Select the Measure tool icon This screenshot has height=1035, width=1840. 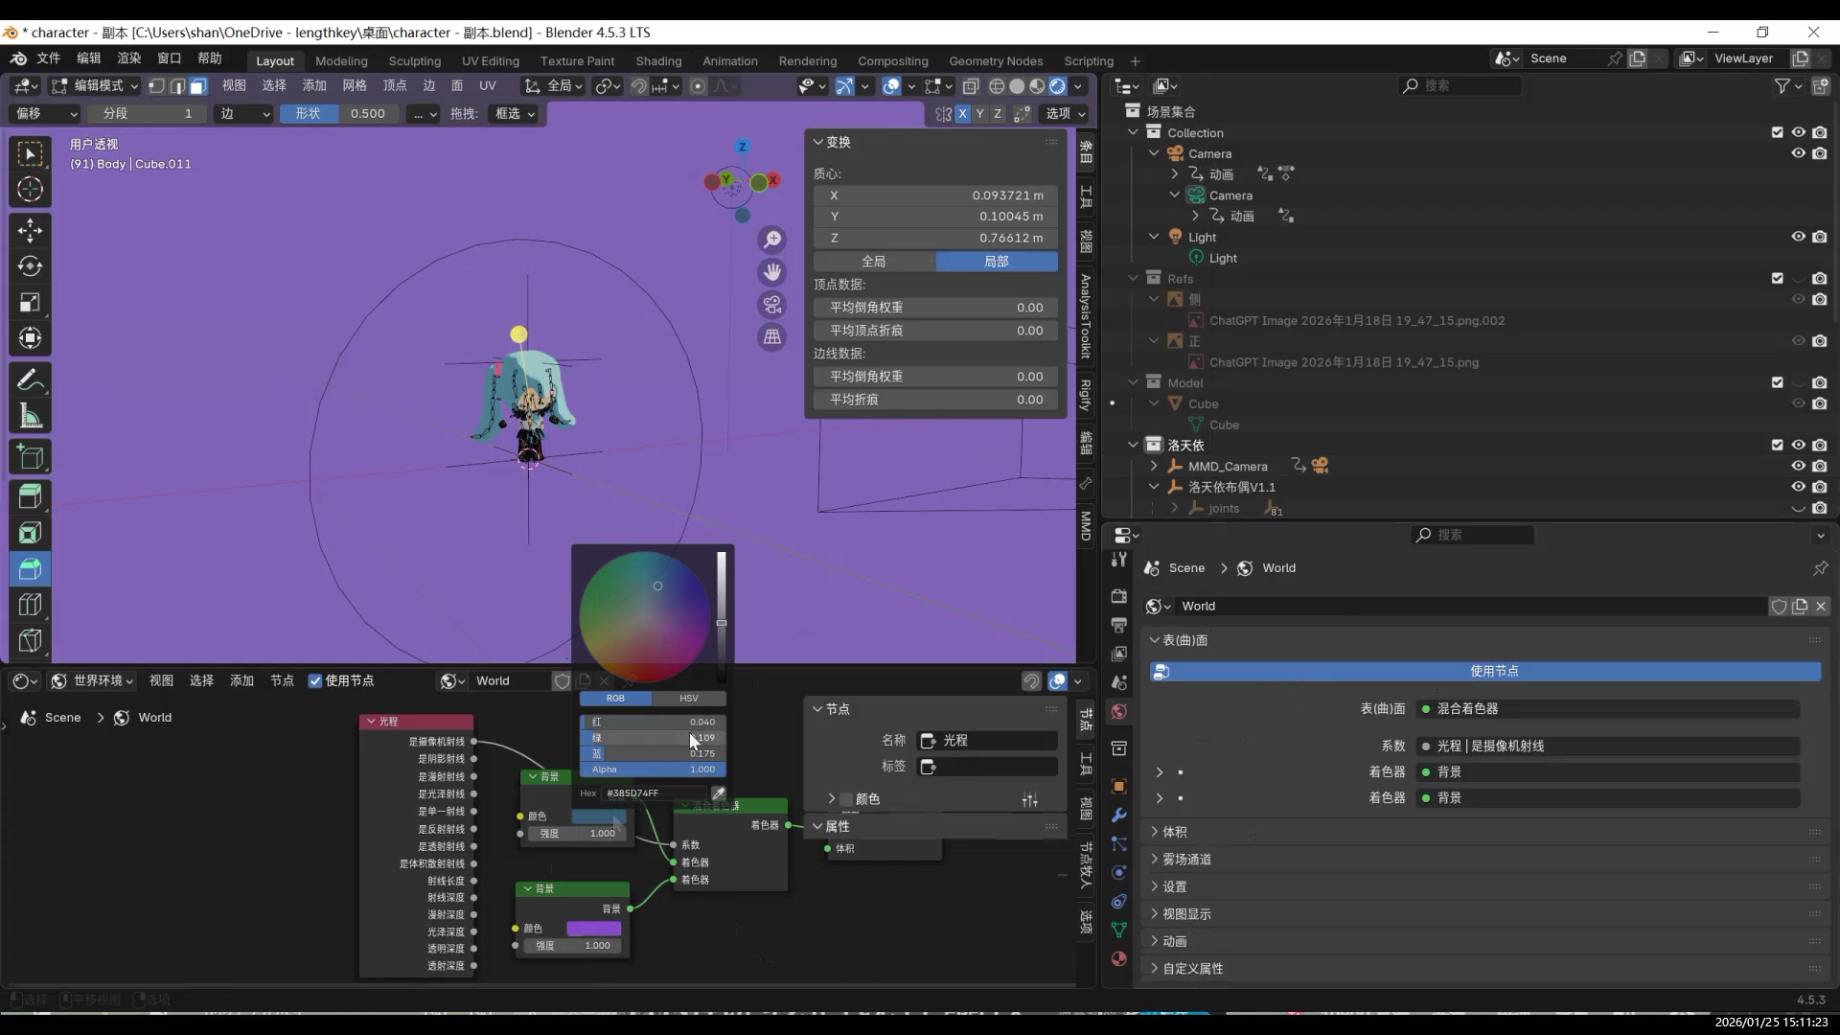30,417
